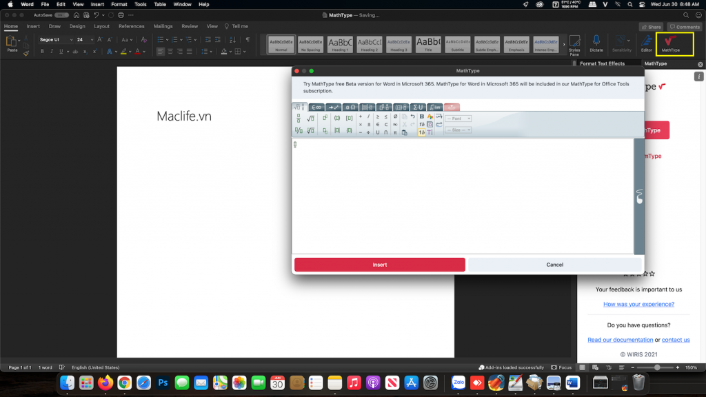
Task: Toggle Bold formatting in Word ribbon
Action: click(x=42, y=51)
